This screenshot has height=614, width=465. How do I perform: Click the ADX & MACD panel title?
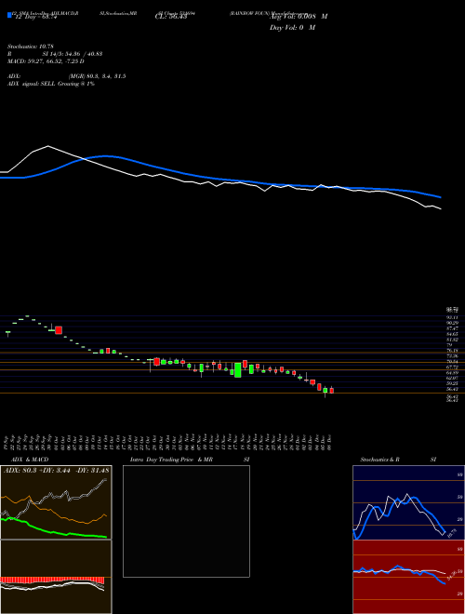[30, 460]
